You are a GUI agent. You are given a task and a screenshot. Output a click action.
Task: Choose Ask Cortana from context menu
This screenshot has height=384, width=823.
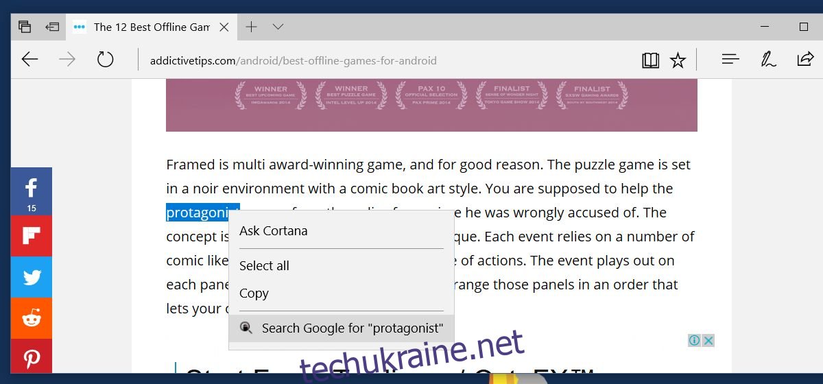[341, 230]
